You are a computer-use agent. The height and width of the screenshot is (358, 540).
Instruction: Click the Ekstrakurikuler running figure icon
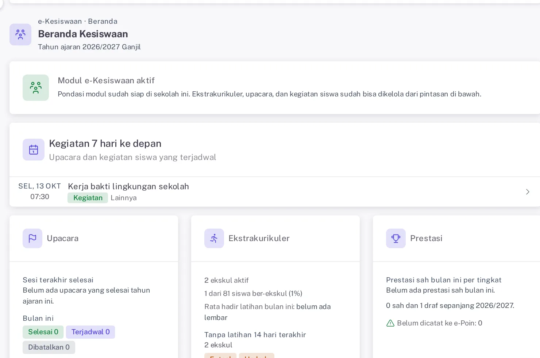214,239
